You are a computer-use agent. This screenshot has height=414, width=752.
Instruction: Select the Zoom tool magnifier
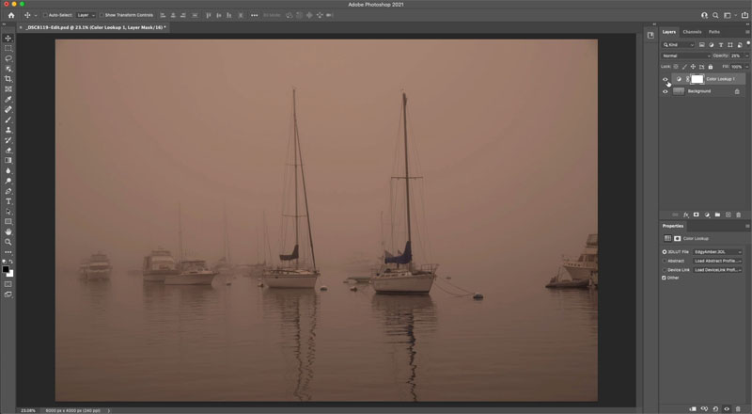8,242
